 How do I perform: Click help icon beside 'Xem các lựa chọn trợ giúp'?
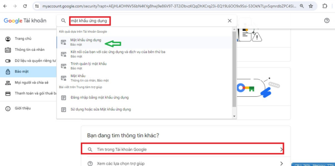(90, 163)
